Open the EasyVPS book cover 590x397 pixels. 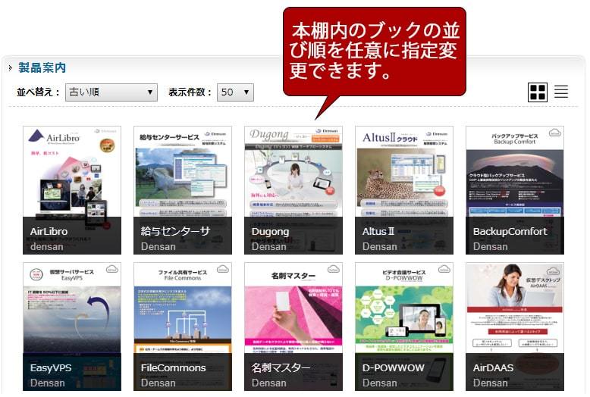pyautogui.click(x=72, y=327)
